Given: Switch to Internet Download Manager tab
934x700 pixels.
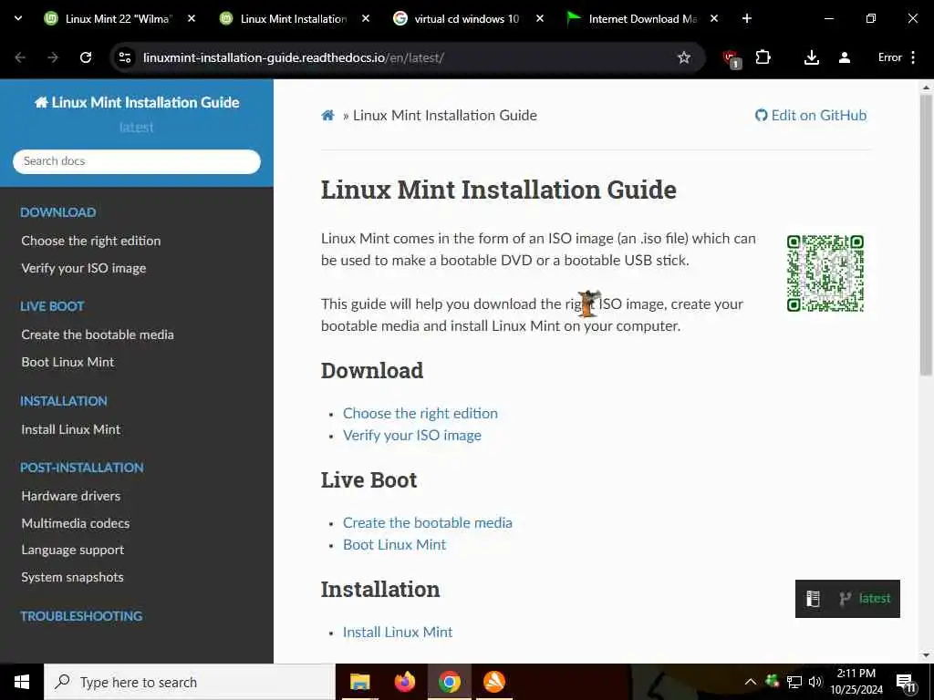Looking at the screenshot, I should pyautogui.click(x=642, y=19).
